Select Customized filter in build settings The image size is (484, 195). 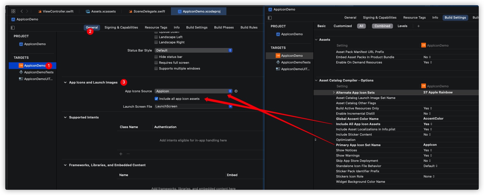coord(343,26)
